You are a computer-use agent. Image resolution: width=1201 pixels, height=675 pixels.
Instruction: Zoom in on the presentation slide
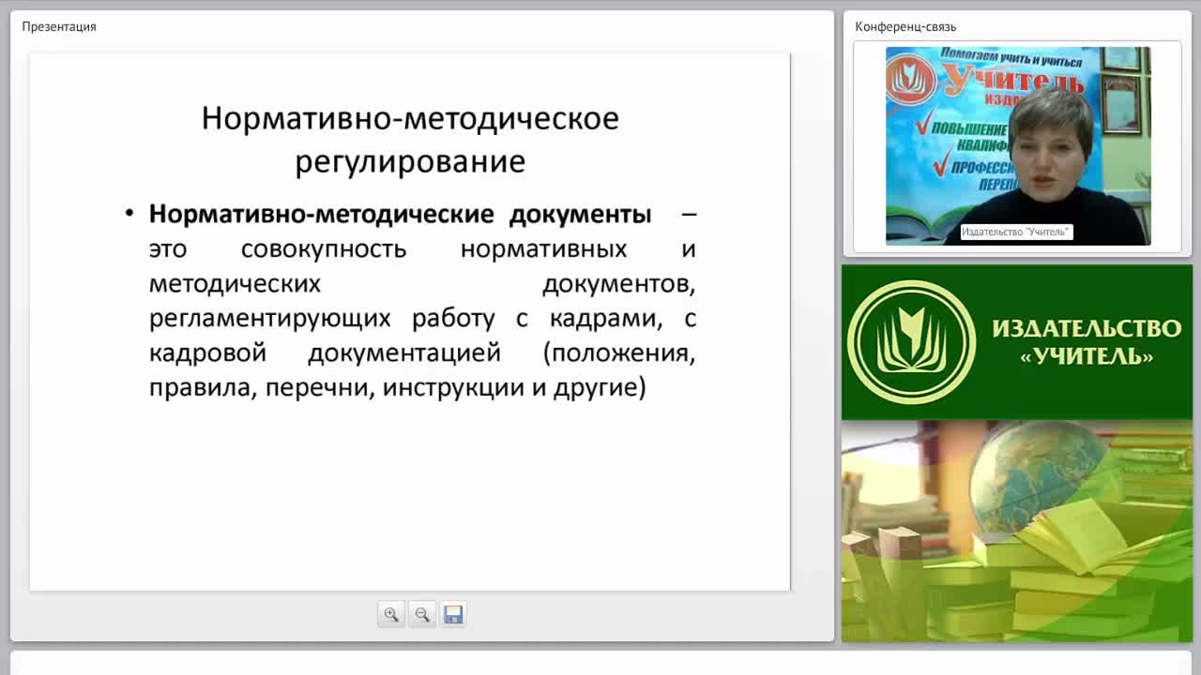[x=391, y=615]
